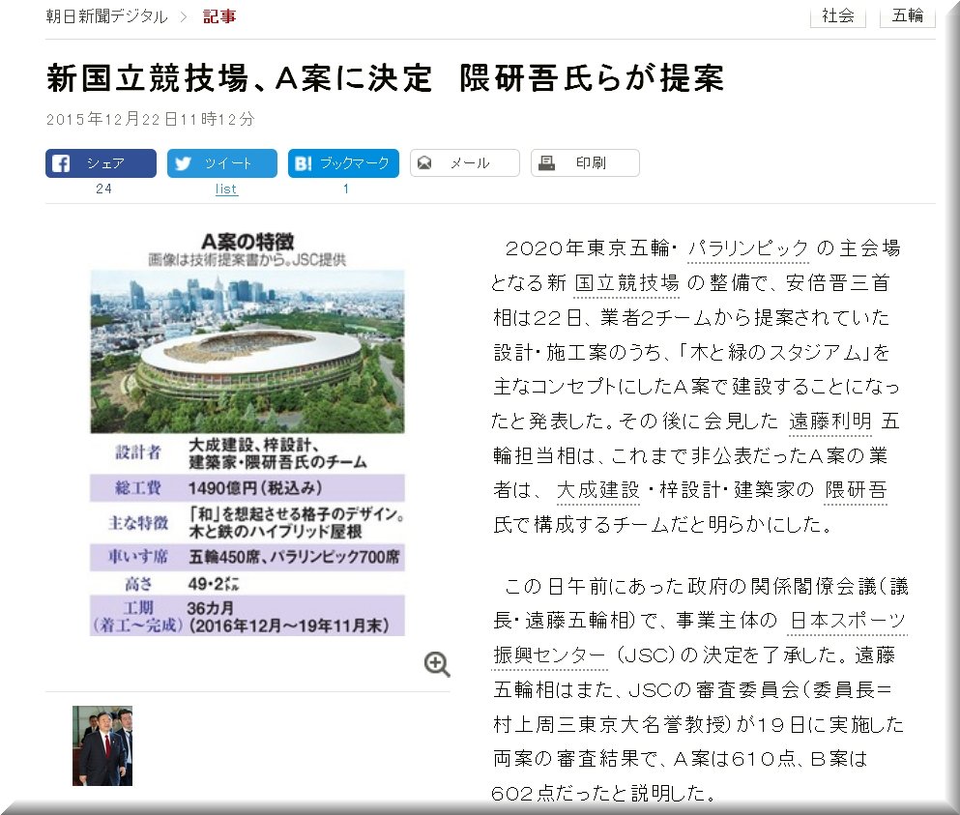Open the photo thumbnail of men in suits
The width and height of the screenshot is (960, 815).
click(102, 745)
